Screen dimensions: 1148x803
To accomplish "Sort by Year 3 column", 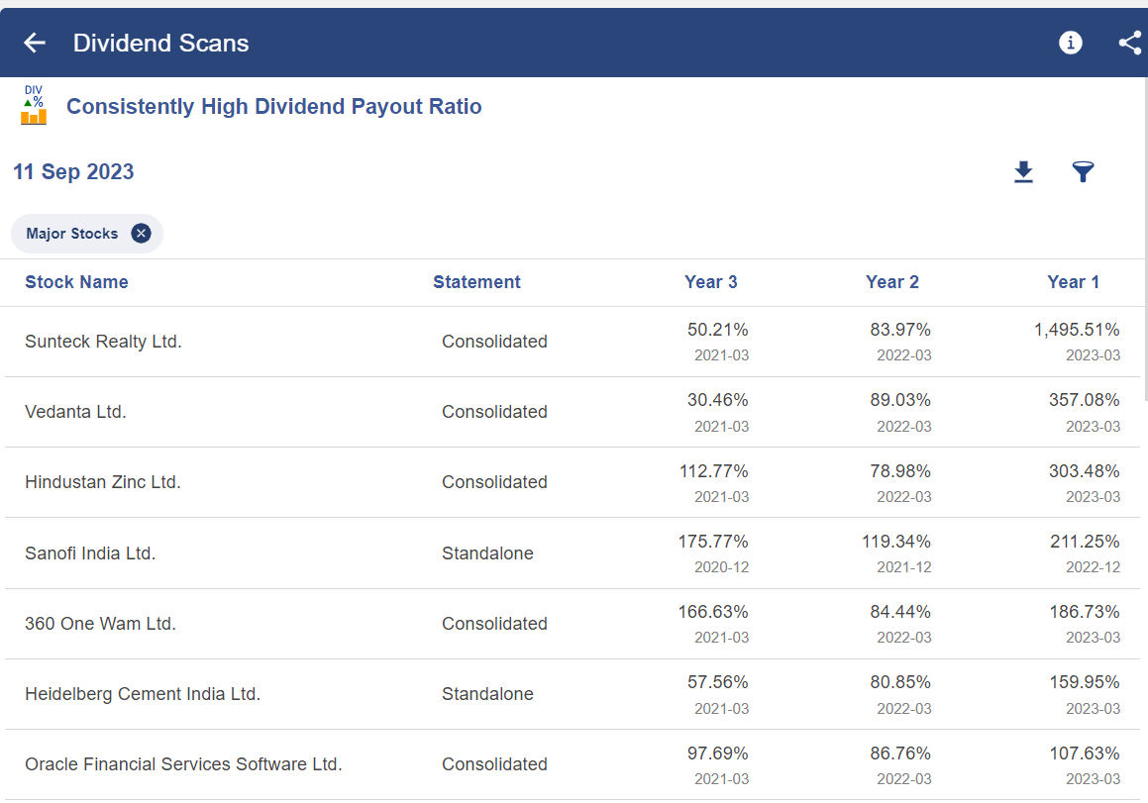I will (x=711, y=282).
